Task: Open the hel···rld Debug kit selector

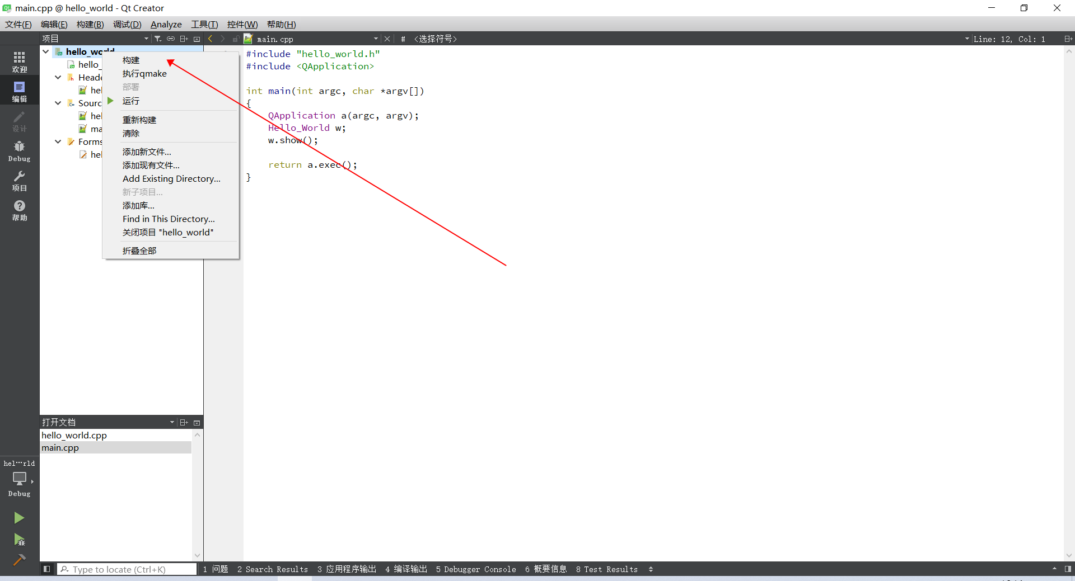Action: (20, 479)
